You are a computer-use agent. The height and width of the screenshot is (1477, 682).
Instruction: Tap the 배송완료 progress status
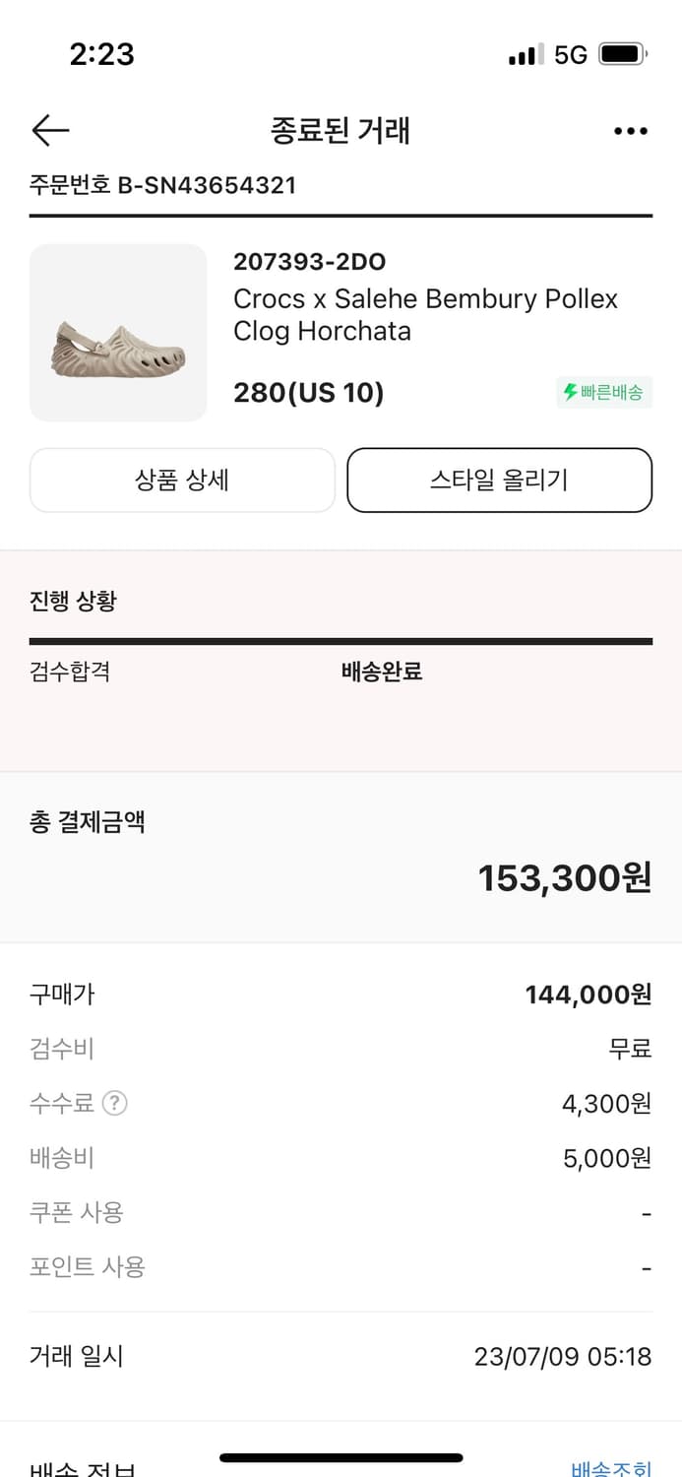pos(382,673)
